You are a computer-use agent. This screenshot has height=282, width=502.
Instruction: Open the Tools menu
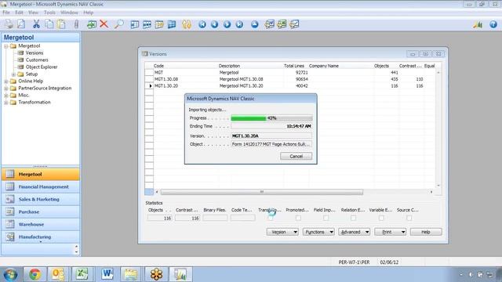click(49, 13)
